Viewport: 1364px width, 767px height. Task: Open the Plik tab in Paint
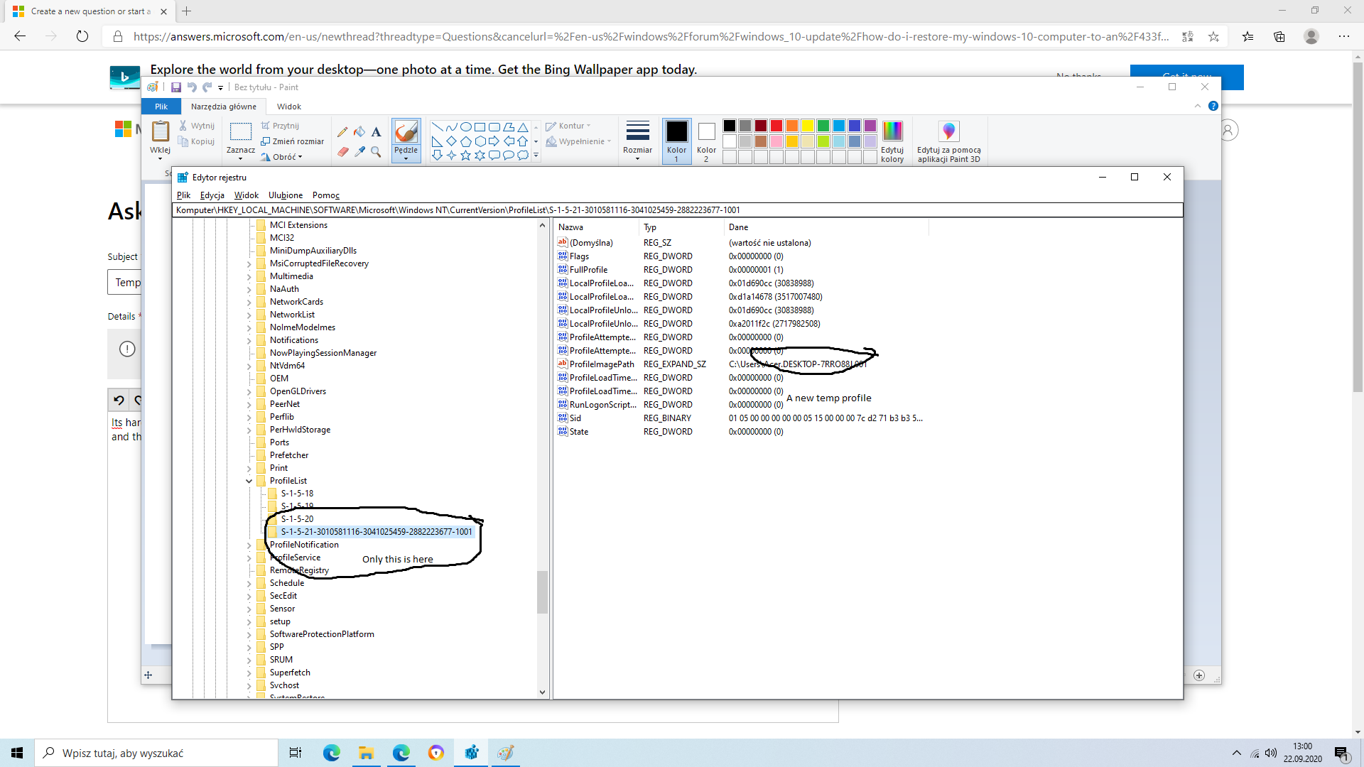[161, 107]
